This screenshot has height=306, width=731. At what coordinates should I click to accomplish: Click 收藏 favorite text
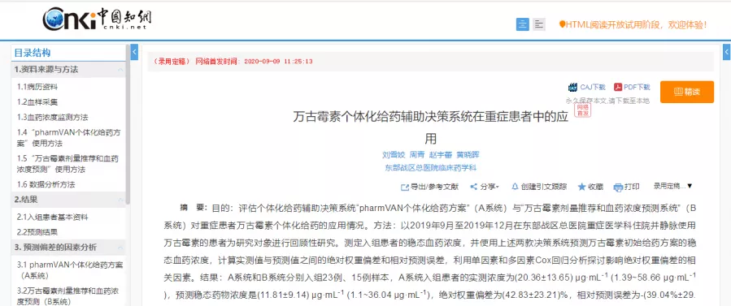595,187
